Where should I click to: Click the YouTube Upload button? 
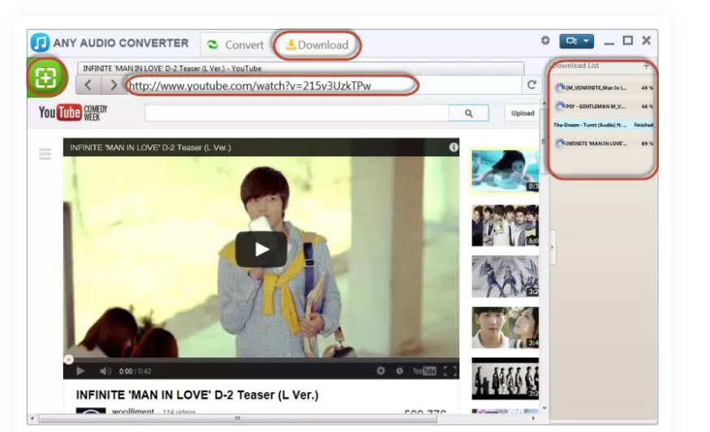tap(523, 113)
